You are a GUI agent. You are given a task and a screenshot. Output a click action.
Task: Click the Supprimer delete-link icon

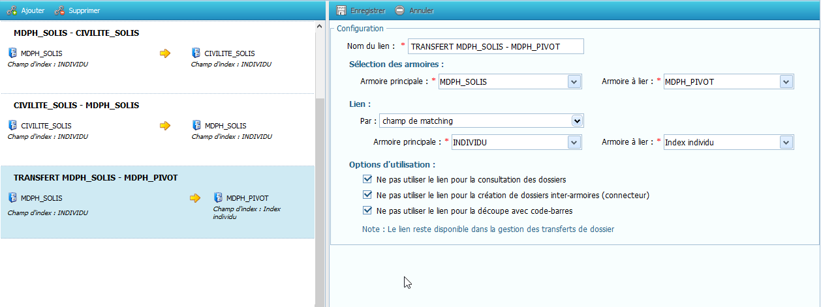[59, 10]
